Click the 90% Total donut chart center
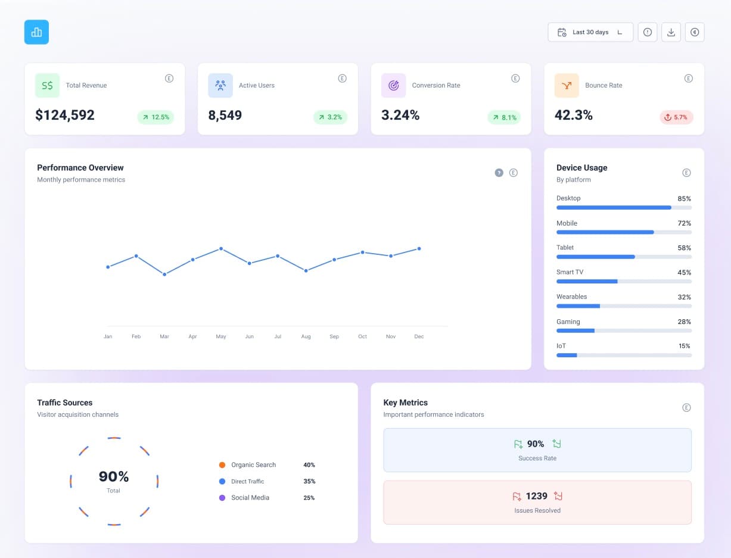 [x=113, y=480]
